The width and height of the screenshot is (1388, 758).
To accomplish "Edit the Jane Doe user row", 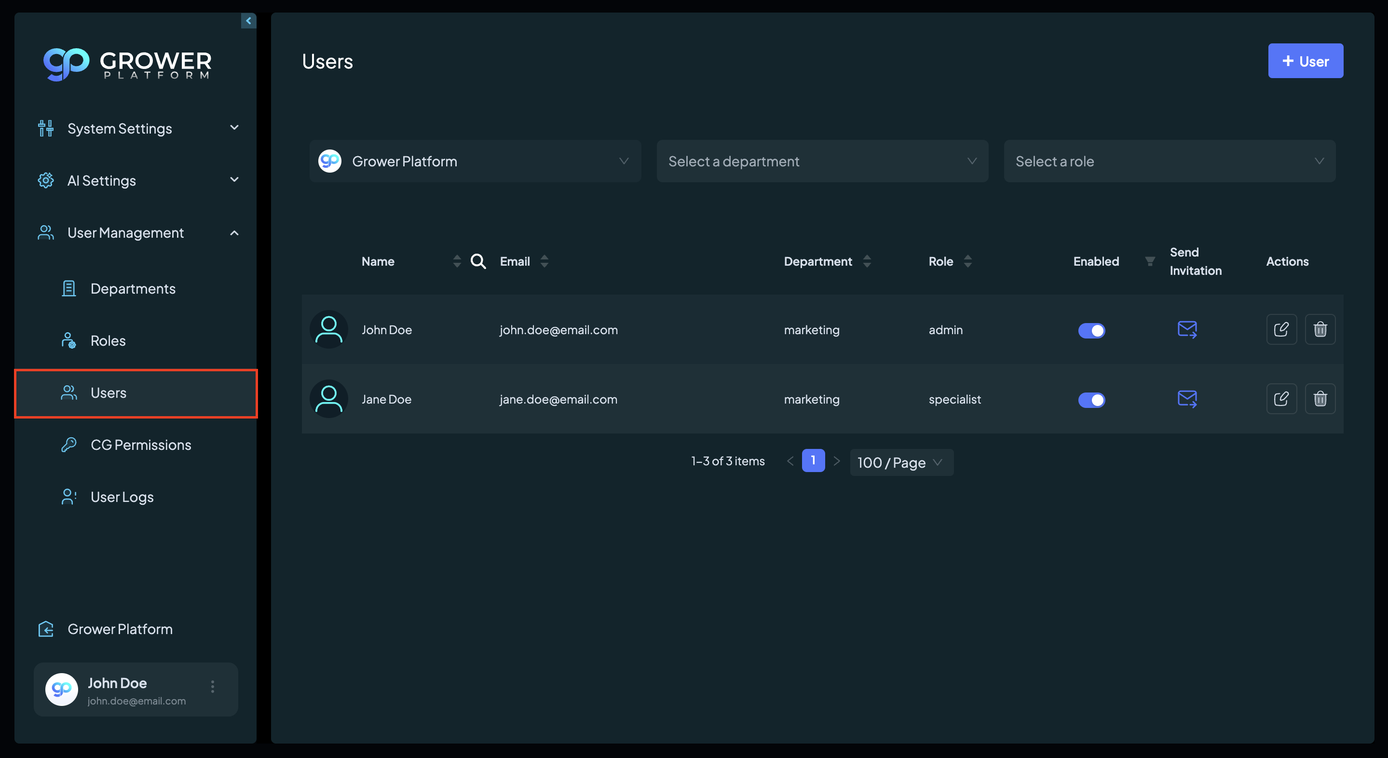I will [1281, 399].
